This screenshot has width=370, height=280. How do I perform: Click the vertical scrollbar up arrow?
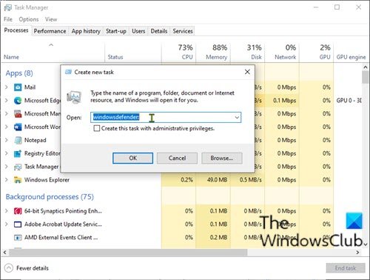[366, 67]
